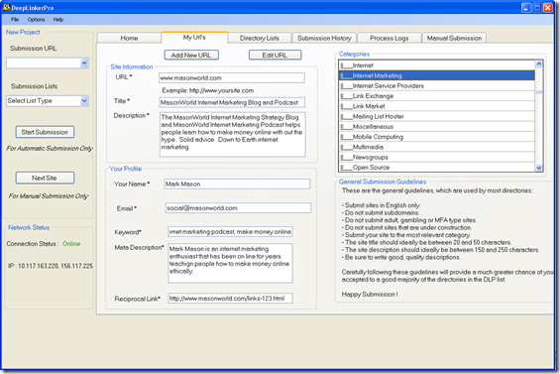Image resolution: width=560 pixels, height=374 pixels.
Task: Switch to the Directory Lists tab
Action: click(x=260, y=38)
